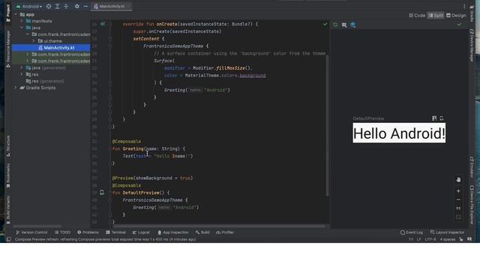Open the editor tabs overflow dots menu
Image resolution: width=480 pixels, height=270 pixels.
464,6
